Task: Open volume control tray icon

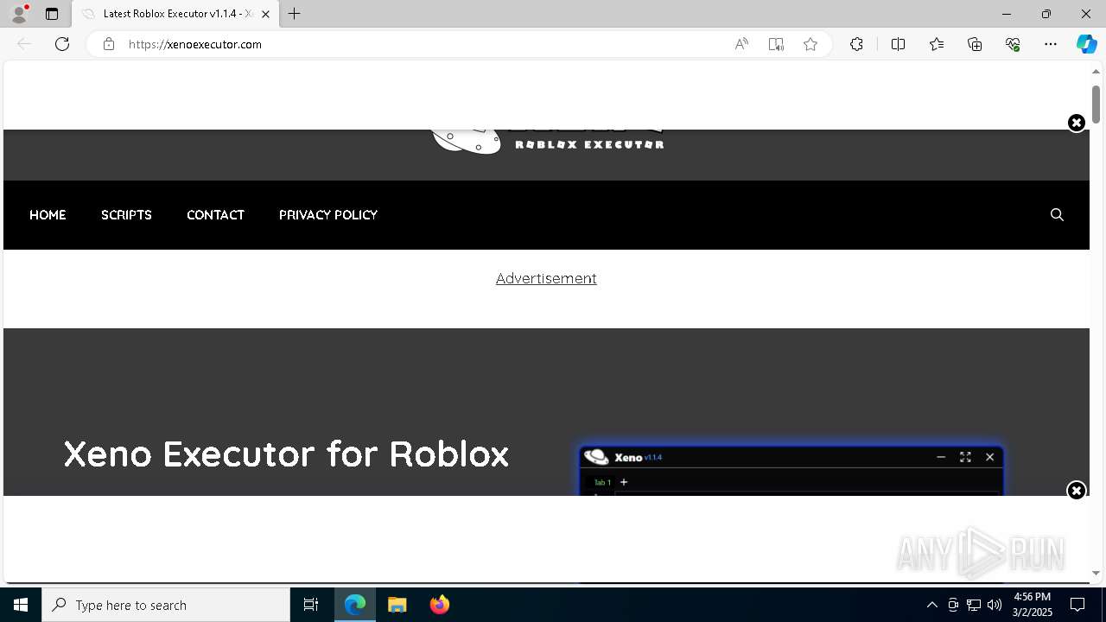Action: 995,605
